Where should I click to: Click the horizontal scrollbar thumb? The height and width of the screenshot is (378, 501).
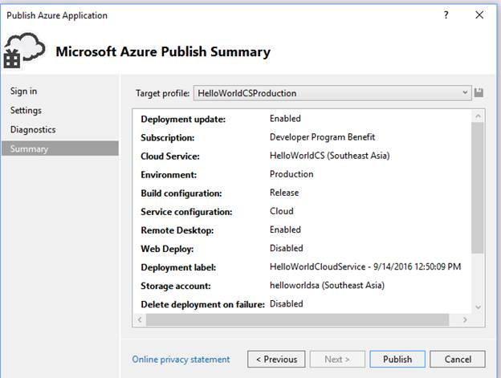pyautogui.click(x=297, y=319)
